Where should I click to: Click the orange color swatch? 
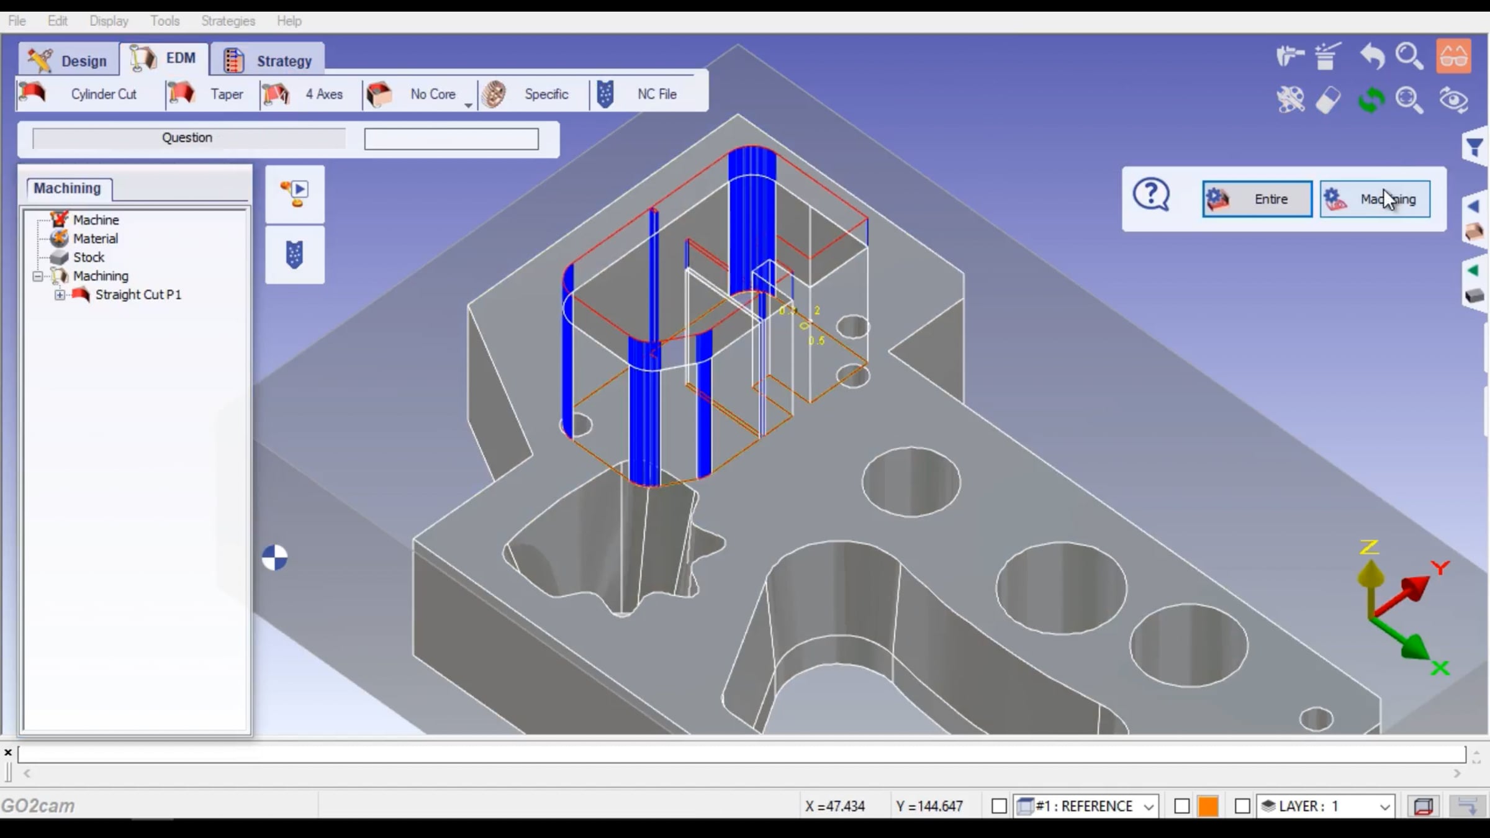click(1208, 806)
